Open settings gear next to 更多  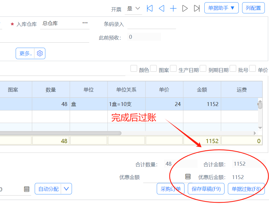tap(40, 53)
